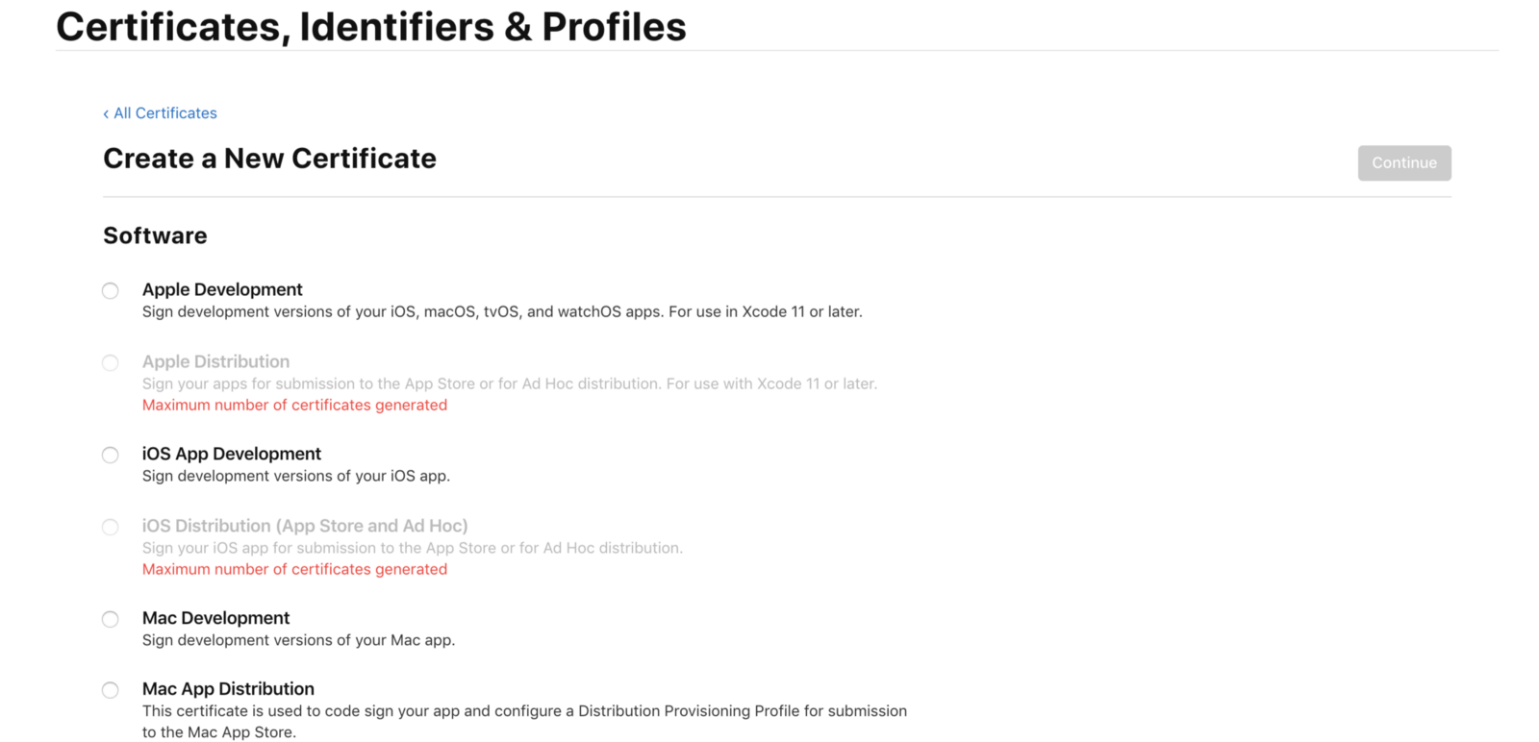Click the back chevron before All Certificates

click(x=106, y=114)
